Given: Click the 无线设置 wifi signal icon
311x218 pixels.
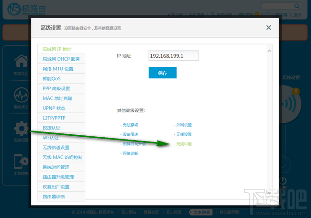Looking at the screenshot, I should pos(291,104).
